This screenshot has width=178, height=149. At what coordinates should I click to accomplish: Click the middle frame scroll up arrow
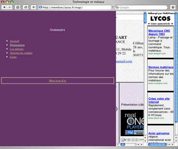145,137
